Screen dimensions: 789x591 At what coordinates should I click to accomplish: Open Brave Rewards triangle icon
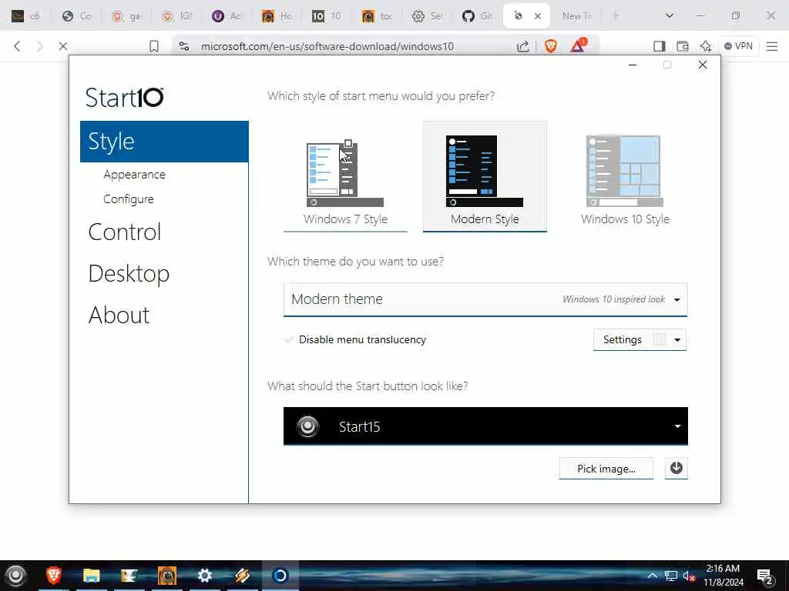578,45
